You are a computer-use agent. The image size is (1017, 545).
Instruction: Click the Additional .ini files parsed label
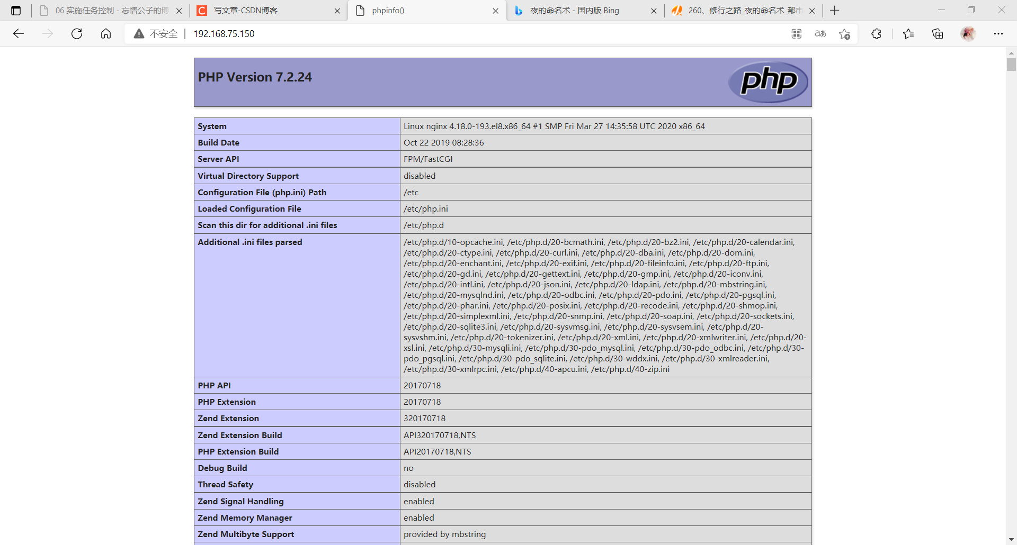249,242
